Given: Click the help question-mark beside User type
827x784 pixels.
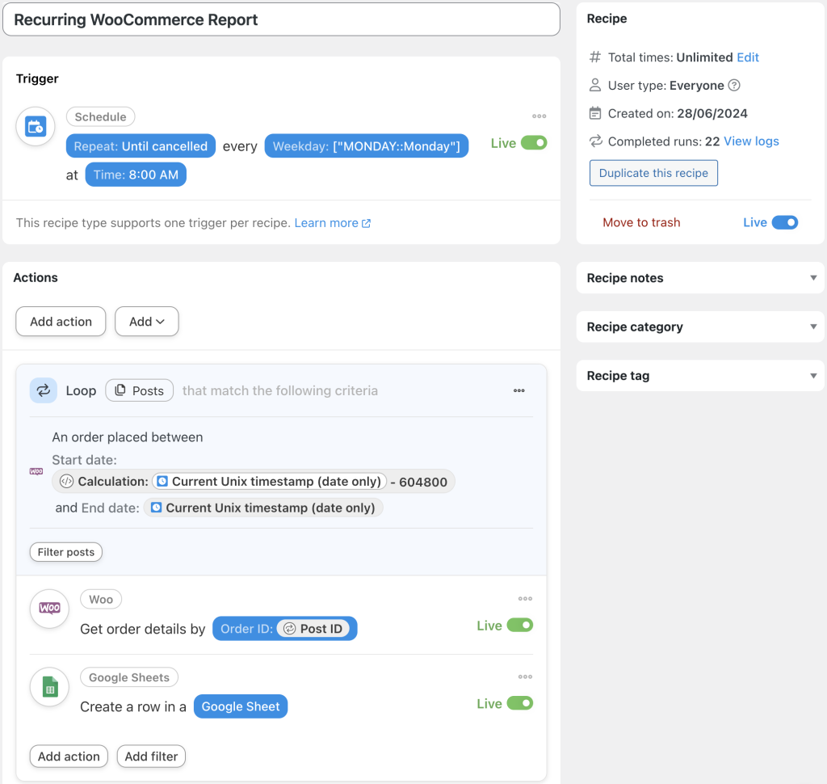Looking at the screenshot, I should (734, 85).
